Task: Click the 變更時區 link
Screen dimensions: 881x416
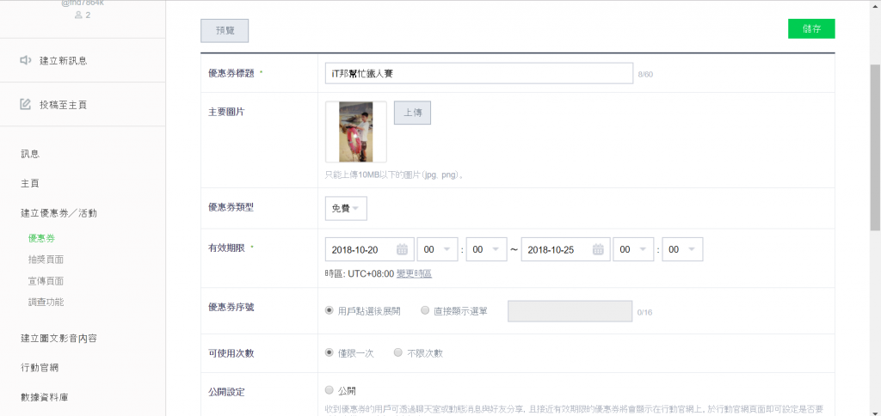Action: pos(414,273)
